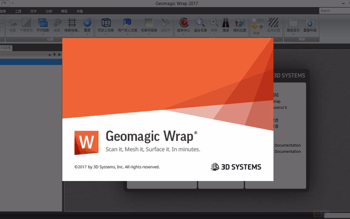Set the 旋转中心 rotation center
Image resolution: width=350 pixels, height=219 pixels.
[x=184, y=25]
